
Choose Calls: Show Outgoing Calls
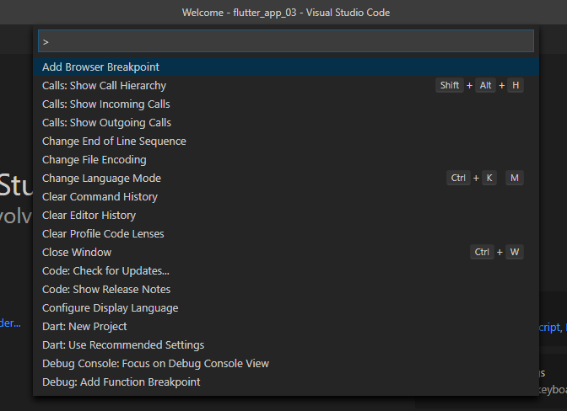coord(286,123)
